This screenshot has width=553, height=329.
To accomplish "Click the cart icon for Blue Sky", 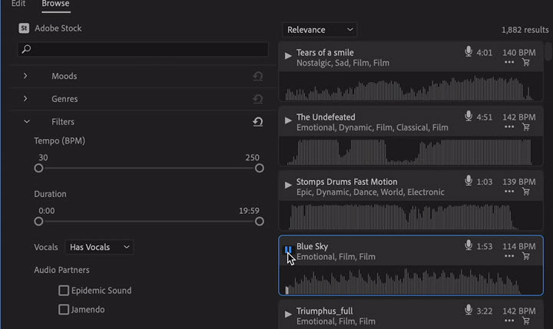I will point(526,256).
